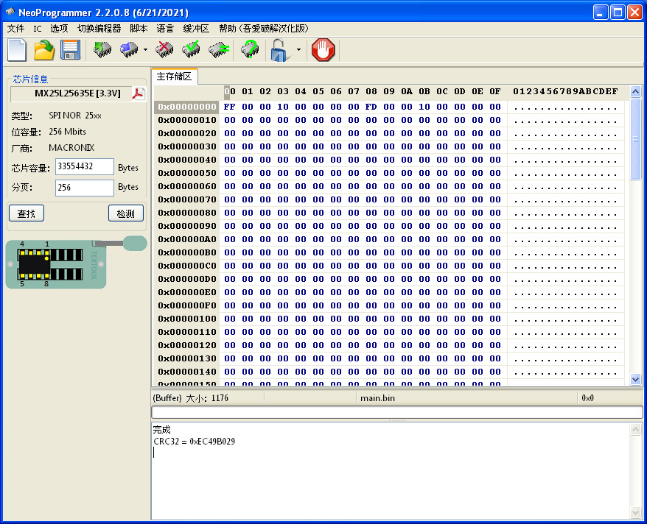Viewport: 647px width, 524px height.
Task: Click hex editor scrollbar down arrow
Action: (x=635, y=379)
